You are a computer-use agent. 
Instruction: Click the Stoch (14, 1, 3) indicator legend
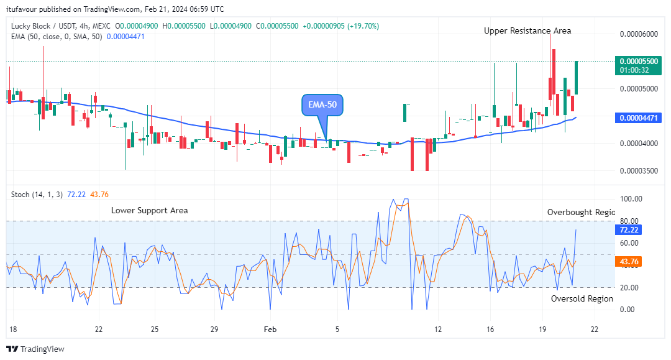coord(37,195)
